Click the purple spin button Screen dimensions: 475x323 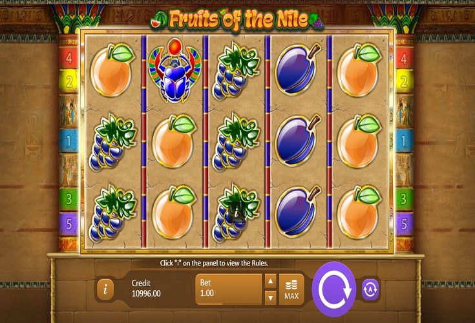pyautogui.click(x=334, y=289)
